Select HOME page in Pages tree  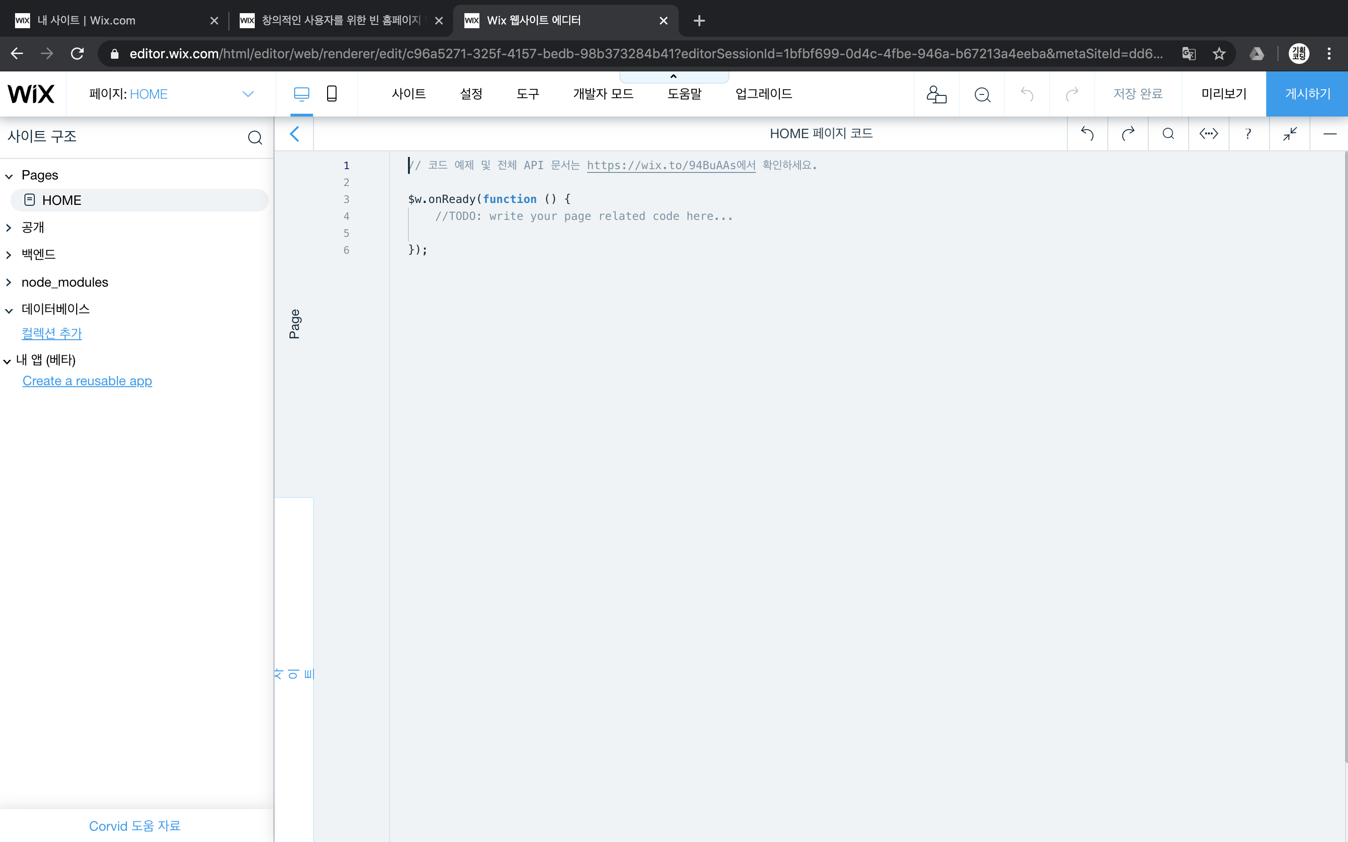pos(61,200)
